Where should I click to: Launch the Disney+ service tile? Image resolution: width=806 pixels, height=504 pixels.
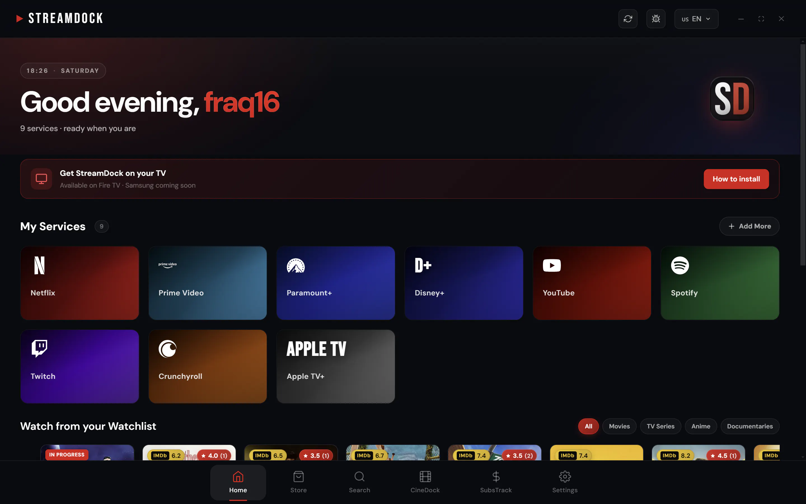464,283
